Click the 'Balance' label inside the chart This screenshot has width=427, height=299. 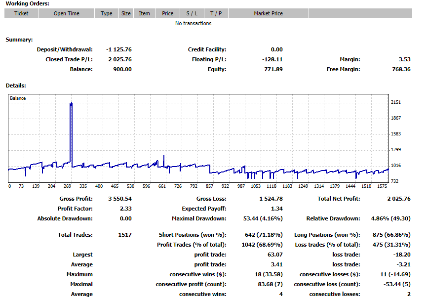18,98
